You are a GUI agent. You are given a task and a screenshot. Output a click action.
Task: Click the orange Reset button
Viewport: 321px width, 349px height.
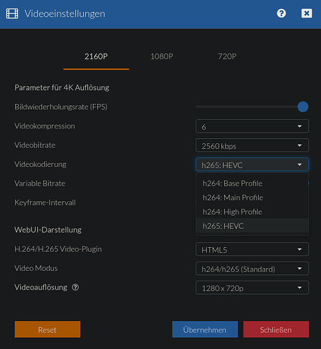tap(47, 329)
